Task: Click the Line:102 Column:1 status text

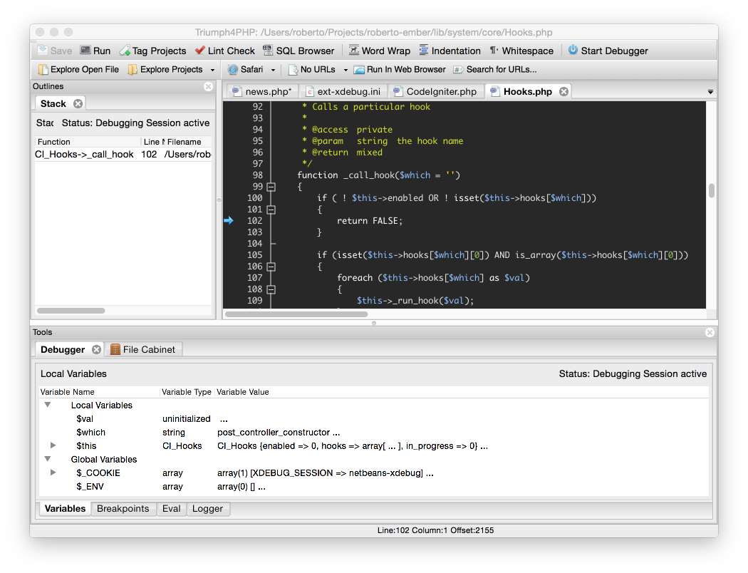Action: pyautogui.click(x=435, y=530)
